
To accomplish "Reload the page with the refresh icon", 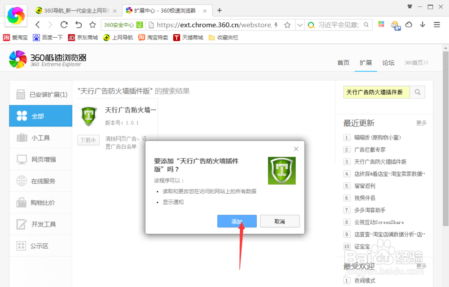I will pyautogui.click(x=64, y=25).
